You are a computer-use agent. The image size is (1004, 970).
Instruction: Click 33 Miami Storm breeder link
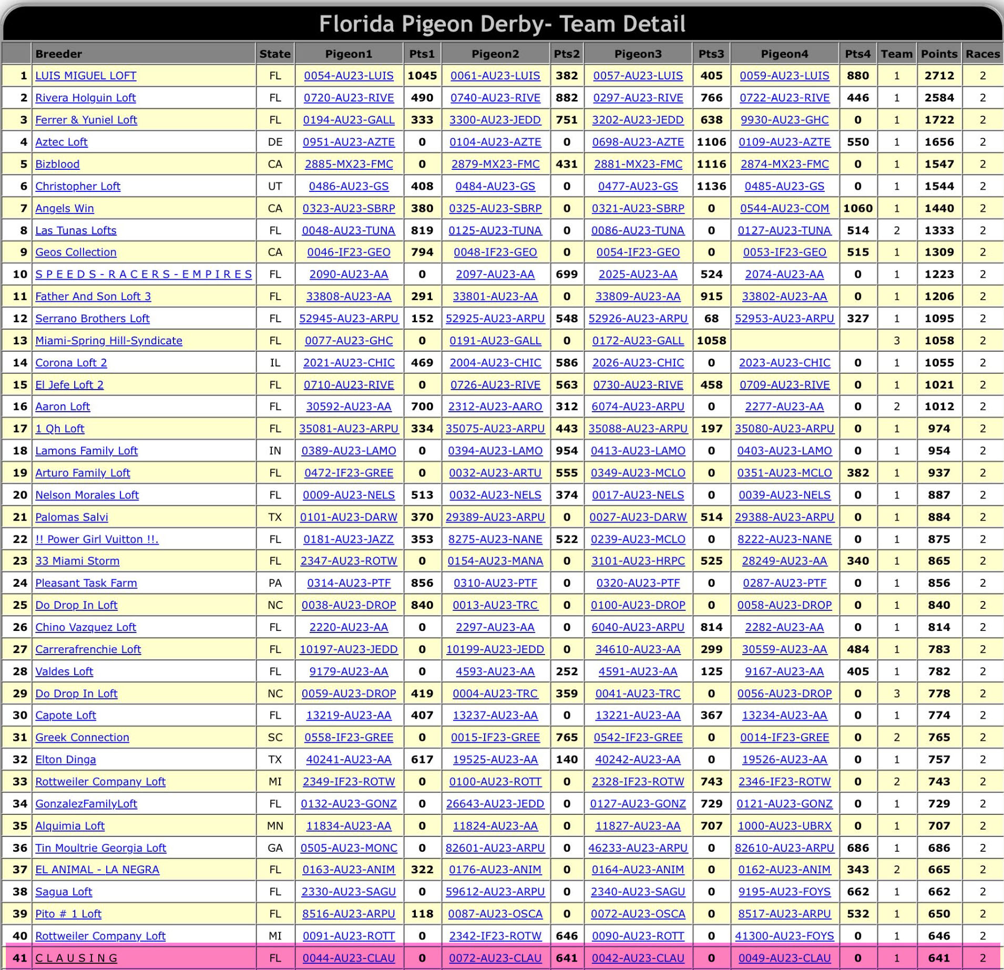point(77,561)
